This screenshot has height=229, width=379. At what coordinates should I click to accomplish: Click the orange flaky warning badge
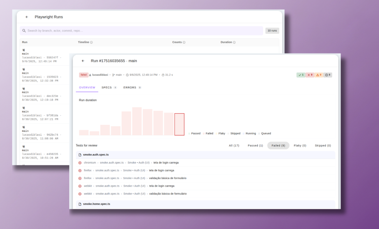click(x=319, y=74)
